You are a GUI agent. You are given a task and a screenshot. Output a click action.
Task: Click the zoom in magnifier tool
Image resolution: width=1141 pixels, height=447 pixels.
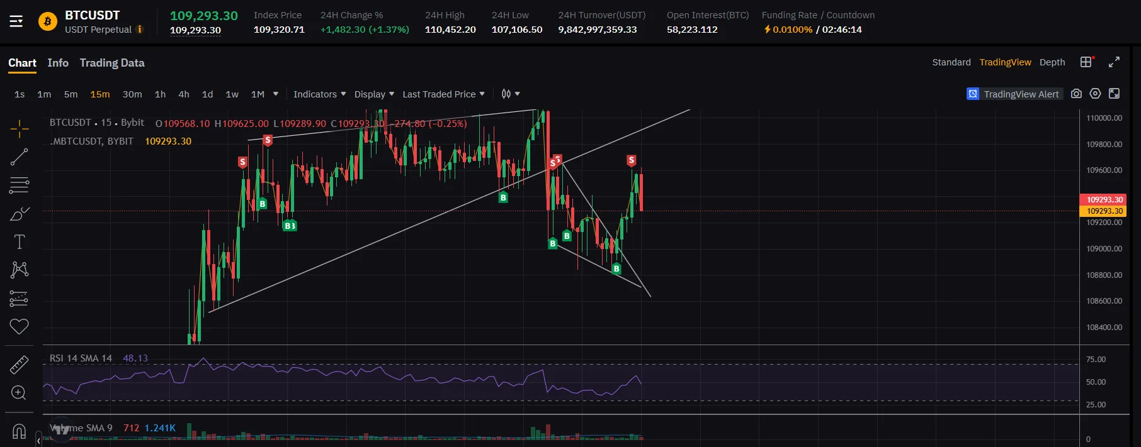point(19,393)
